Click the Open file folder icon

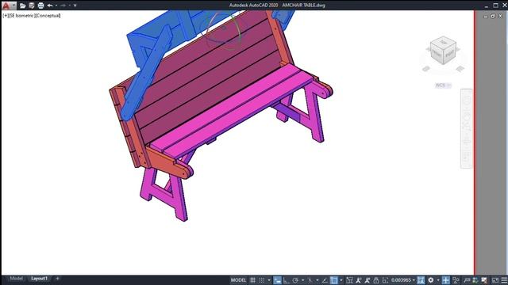pyautogui.click(x=22, y=6)
